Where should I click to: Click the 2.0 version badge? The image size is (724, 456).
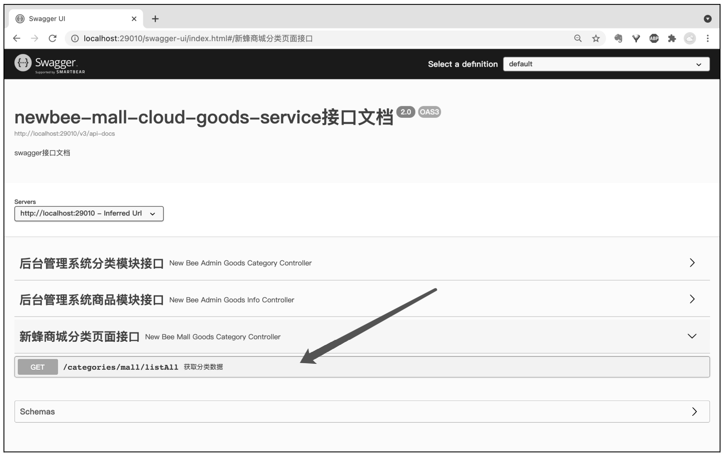[x=406, y=112]
